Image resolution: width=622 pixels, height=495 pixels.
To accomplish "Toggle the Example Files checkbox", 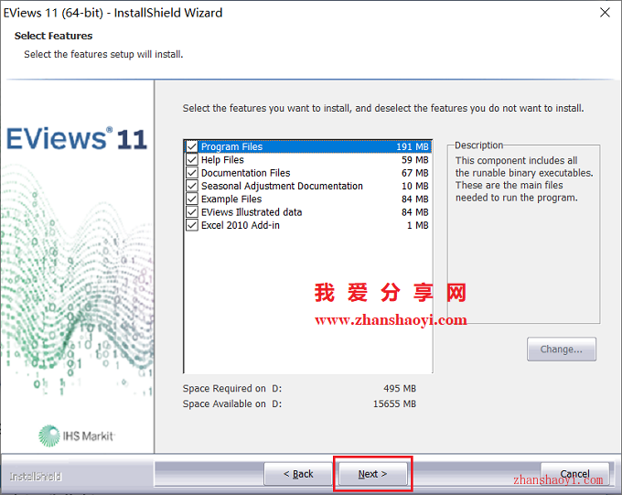I will 192,199.
